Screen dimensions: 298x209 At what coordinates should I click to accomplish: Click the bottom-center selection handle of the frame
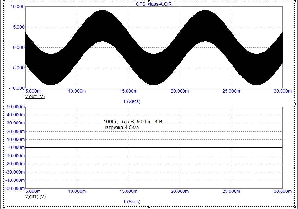pyautogui.click(x=149, y=206)
